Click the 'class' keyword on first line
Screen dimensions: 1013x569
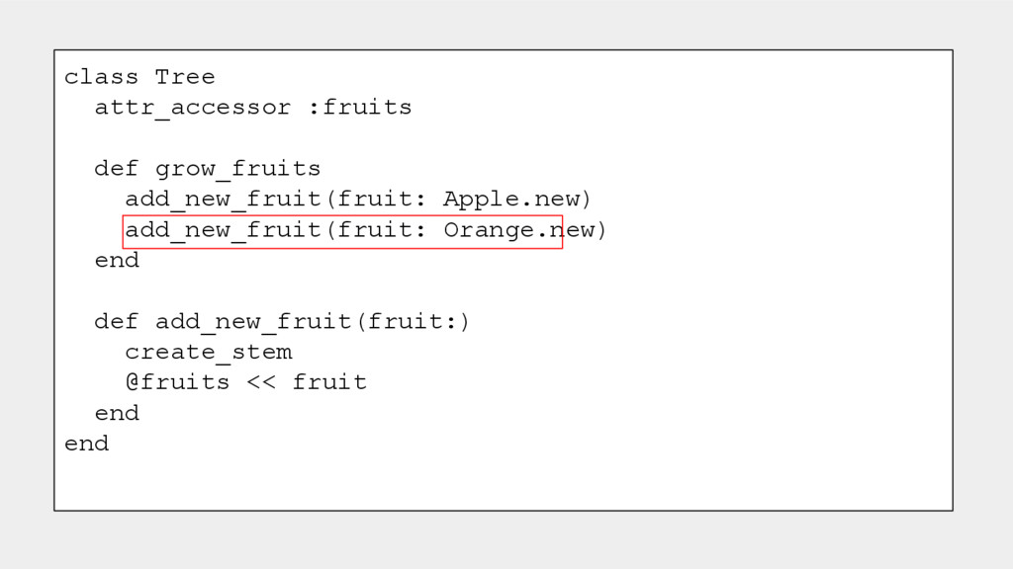coord(101,77)
